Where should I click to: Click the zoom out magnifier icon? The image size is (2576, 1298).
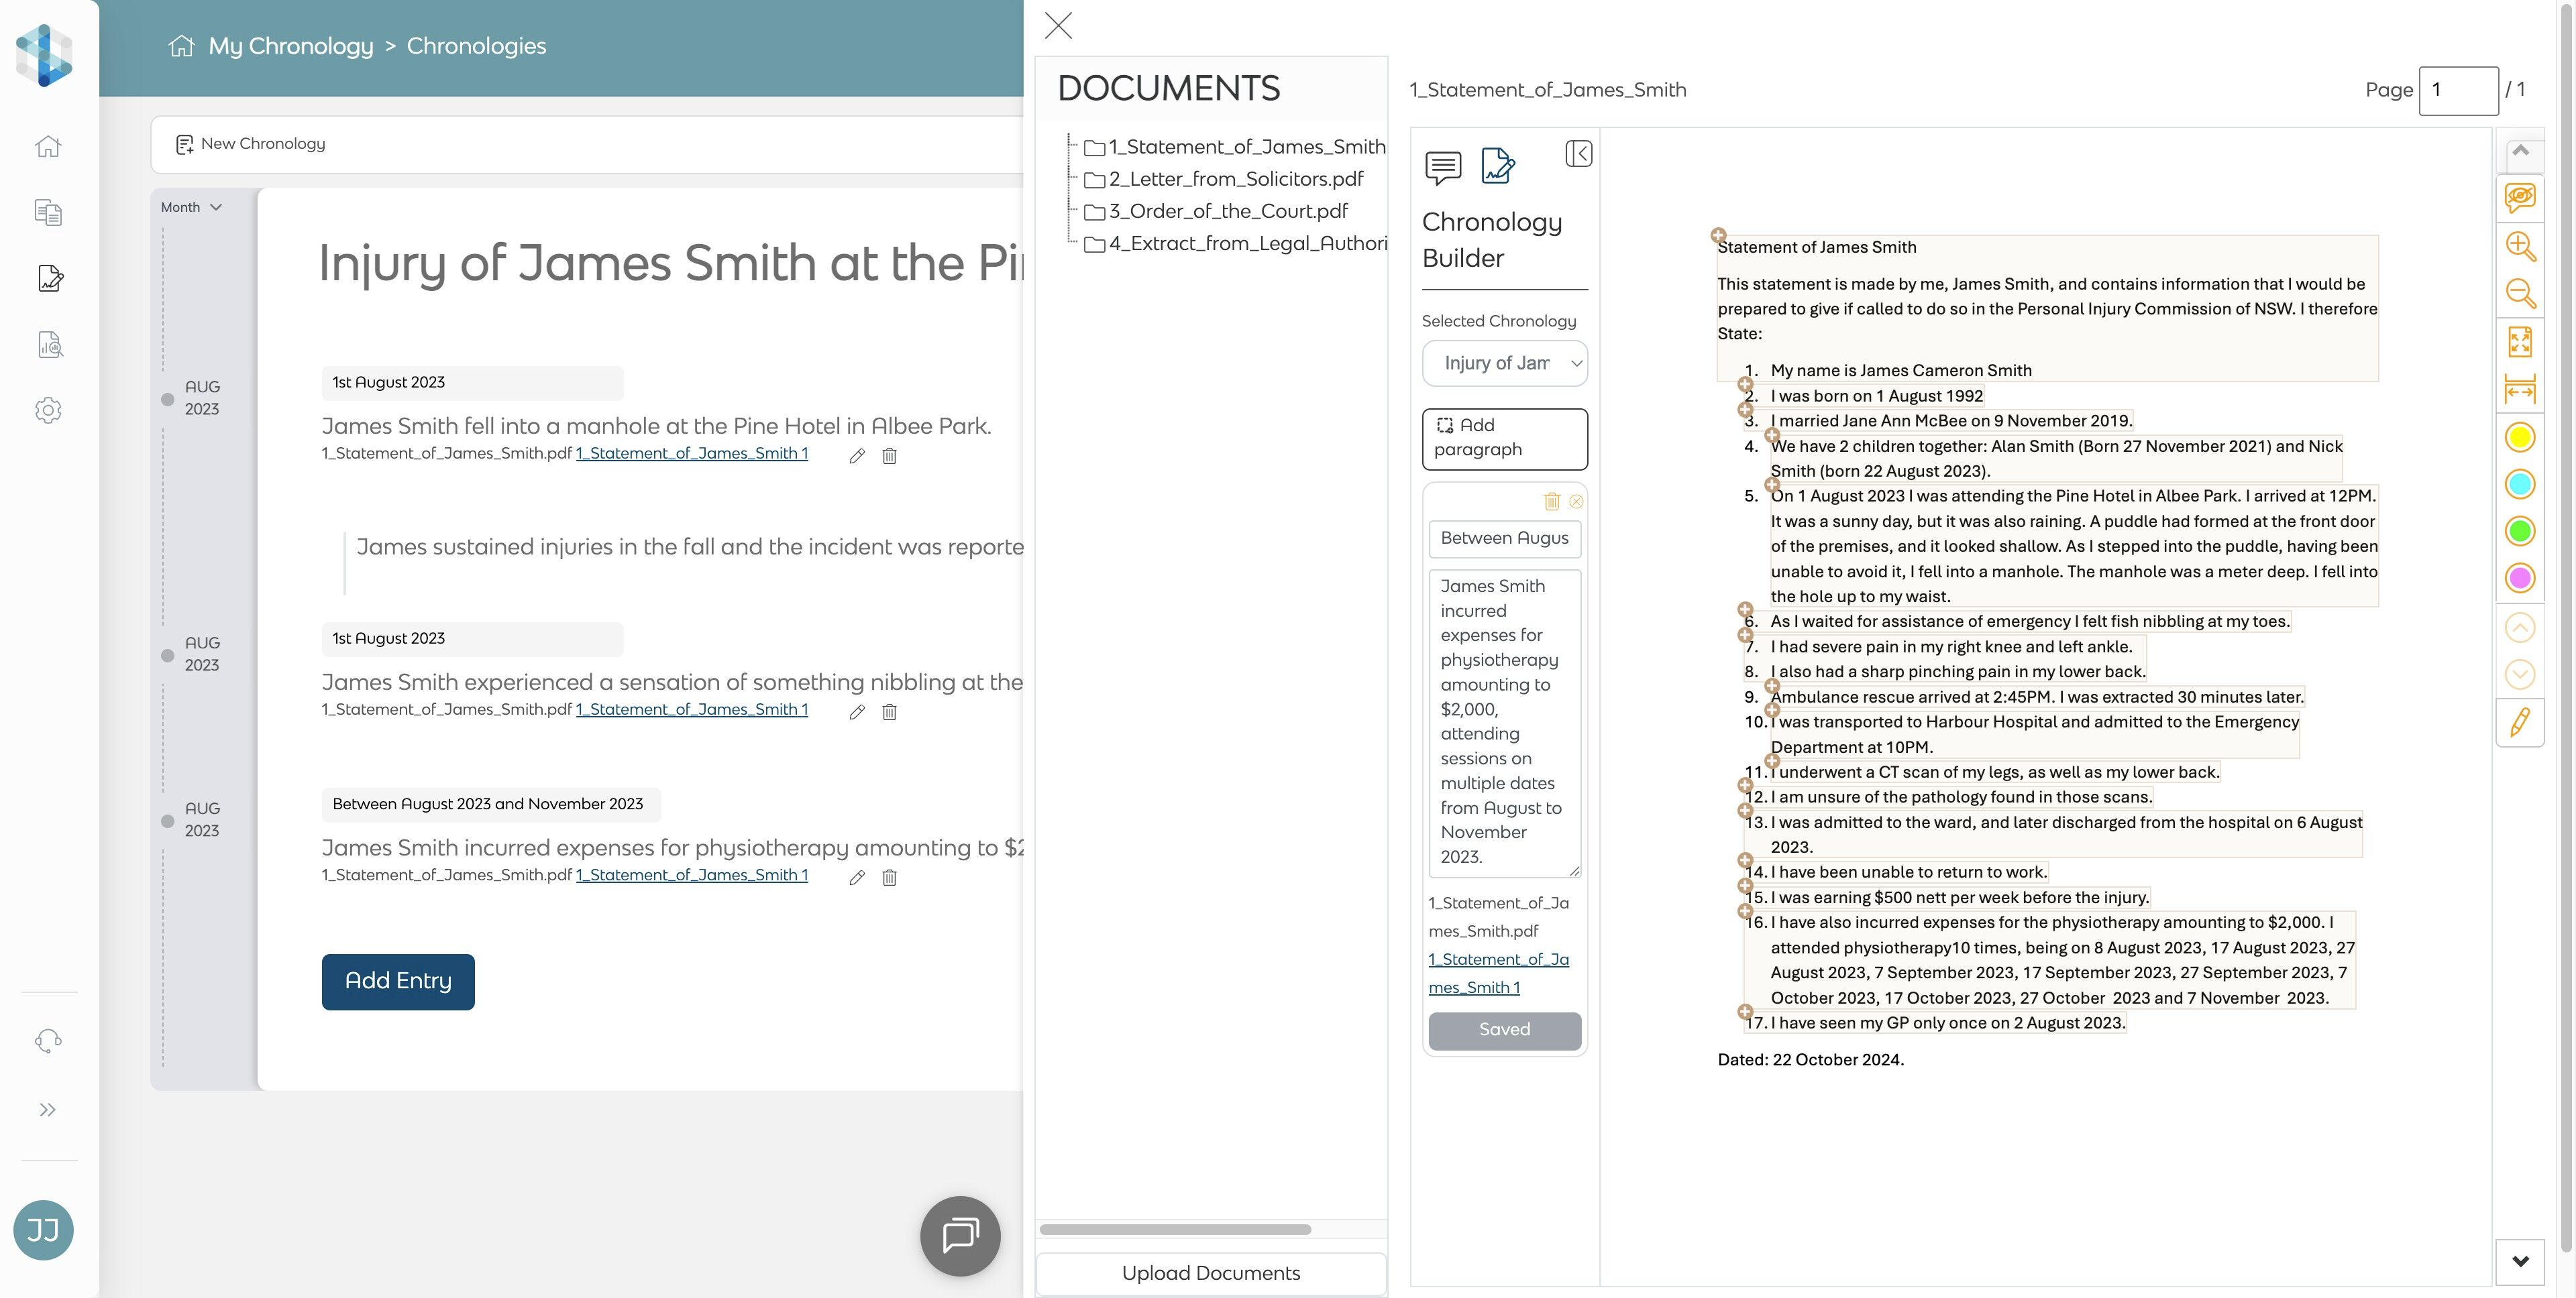pos(2519,293)
